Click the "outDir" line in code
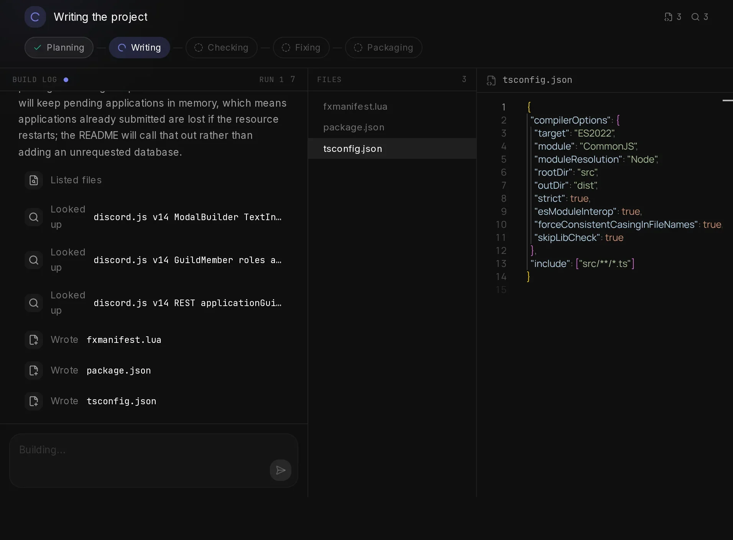This screenshot has height=540, width=733. tap(566, 186)
